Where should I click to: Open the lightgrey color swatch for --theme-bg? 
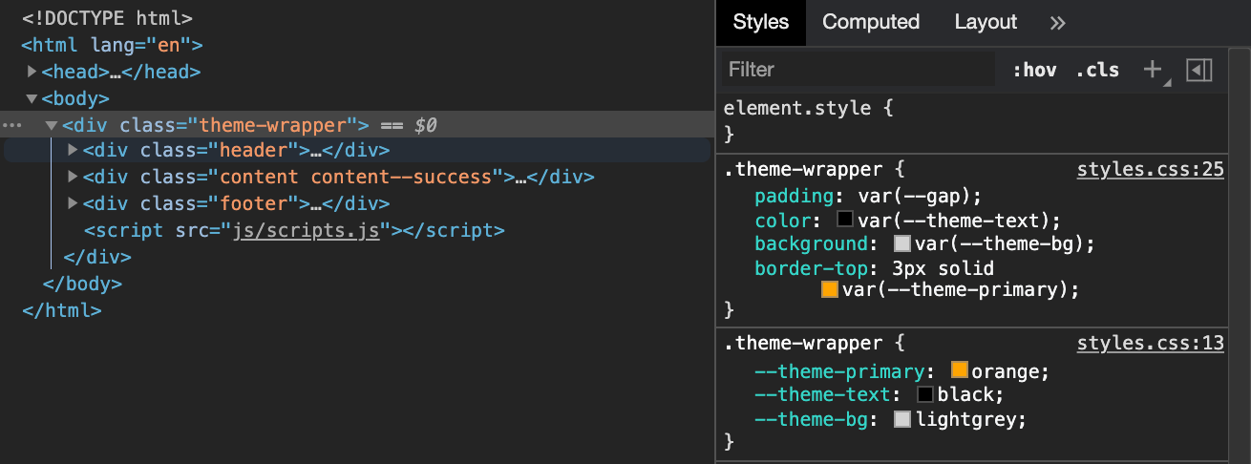[902, 419]
